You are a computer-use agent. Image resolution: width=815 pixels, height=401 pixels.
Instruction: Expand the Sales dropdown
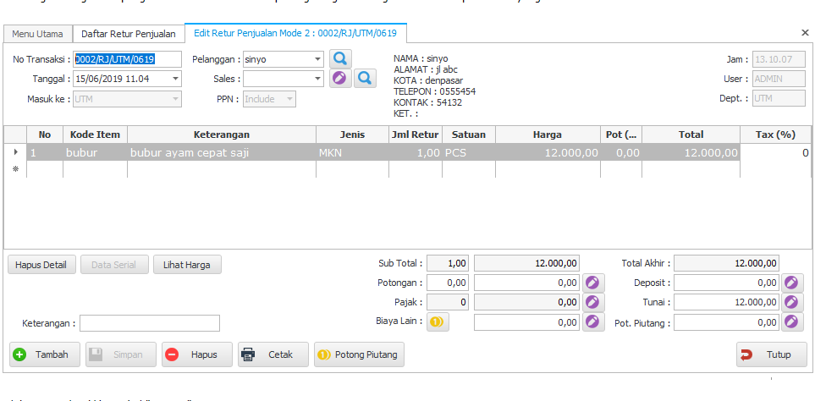[317, 79]
